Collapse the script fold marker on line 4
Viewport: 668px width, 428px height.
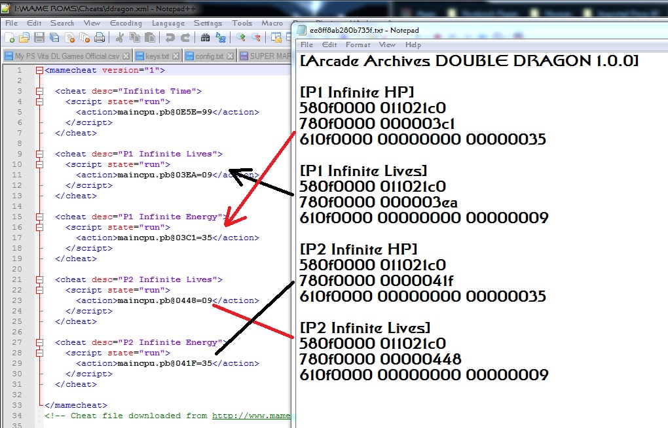pos(39,102)
